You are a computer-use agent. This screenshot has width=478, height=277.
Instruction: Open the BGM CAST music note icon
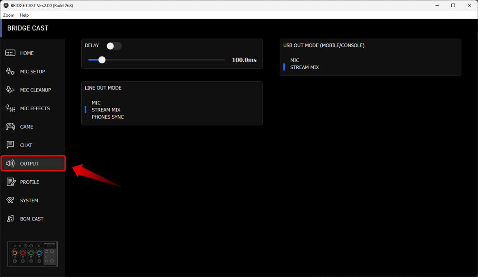point(10,219)
